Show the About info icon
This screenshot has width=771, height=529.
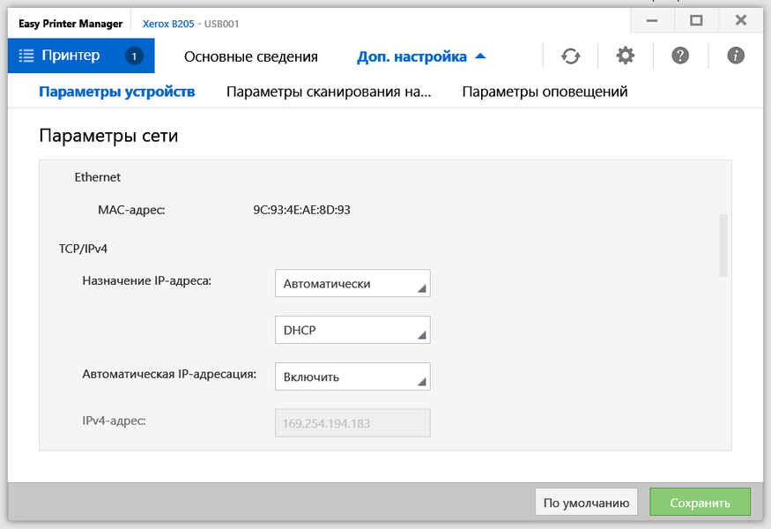tap(736, 56)
